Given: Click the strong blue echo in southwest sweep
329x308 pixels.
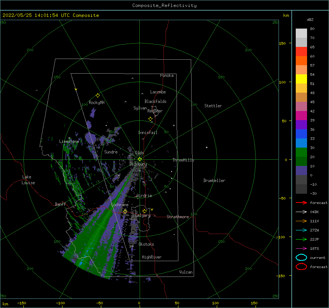Looking at the screenshot, I should (80, 263).
